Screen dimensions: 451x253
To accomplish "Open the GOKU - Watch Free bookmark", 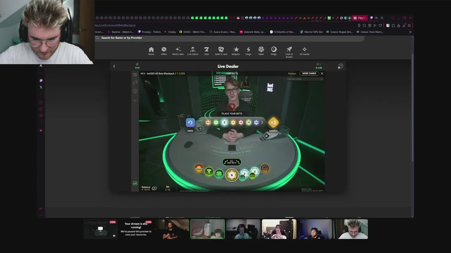I will [192, 32].
